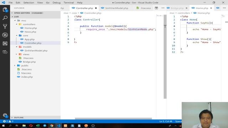Viewport: 228px width, 128px height.
Task: Open Opera browser from the taskbar
Action: 31,126
